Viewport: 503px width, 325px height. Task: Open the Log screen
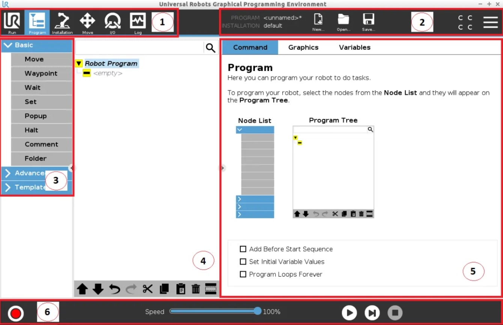(138, 23)
